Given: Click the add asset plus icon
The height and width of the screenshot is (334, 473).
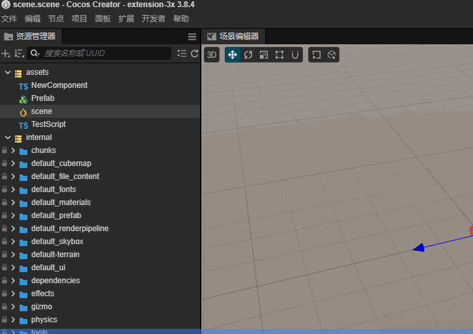Looking at the screenshot, I should click(5, 53).
